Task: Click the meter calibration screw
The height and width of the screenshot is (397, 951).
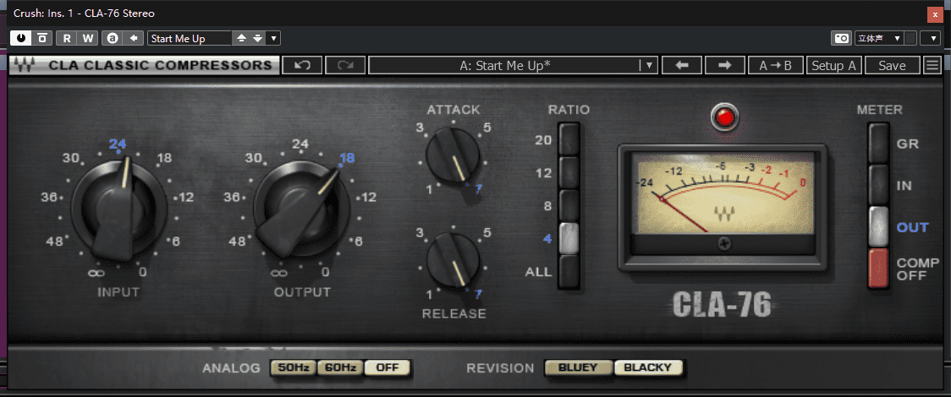Action: point(723,244)
